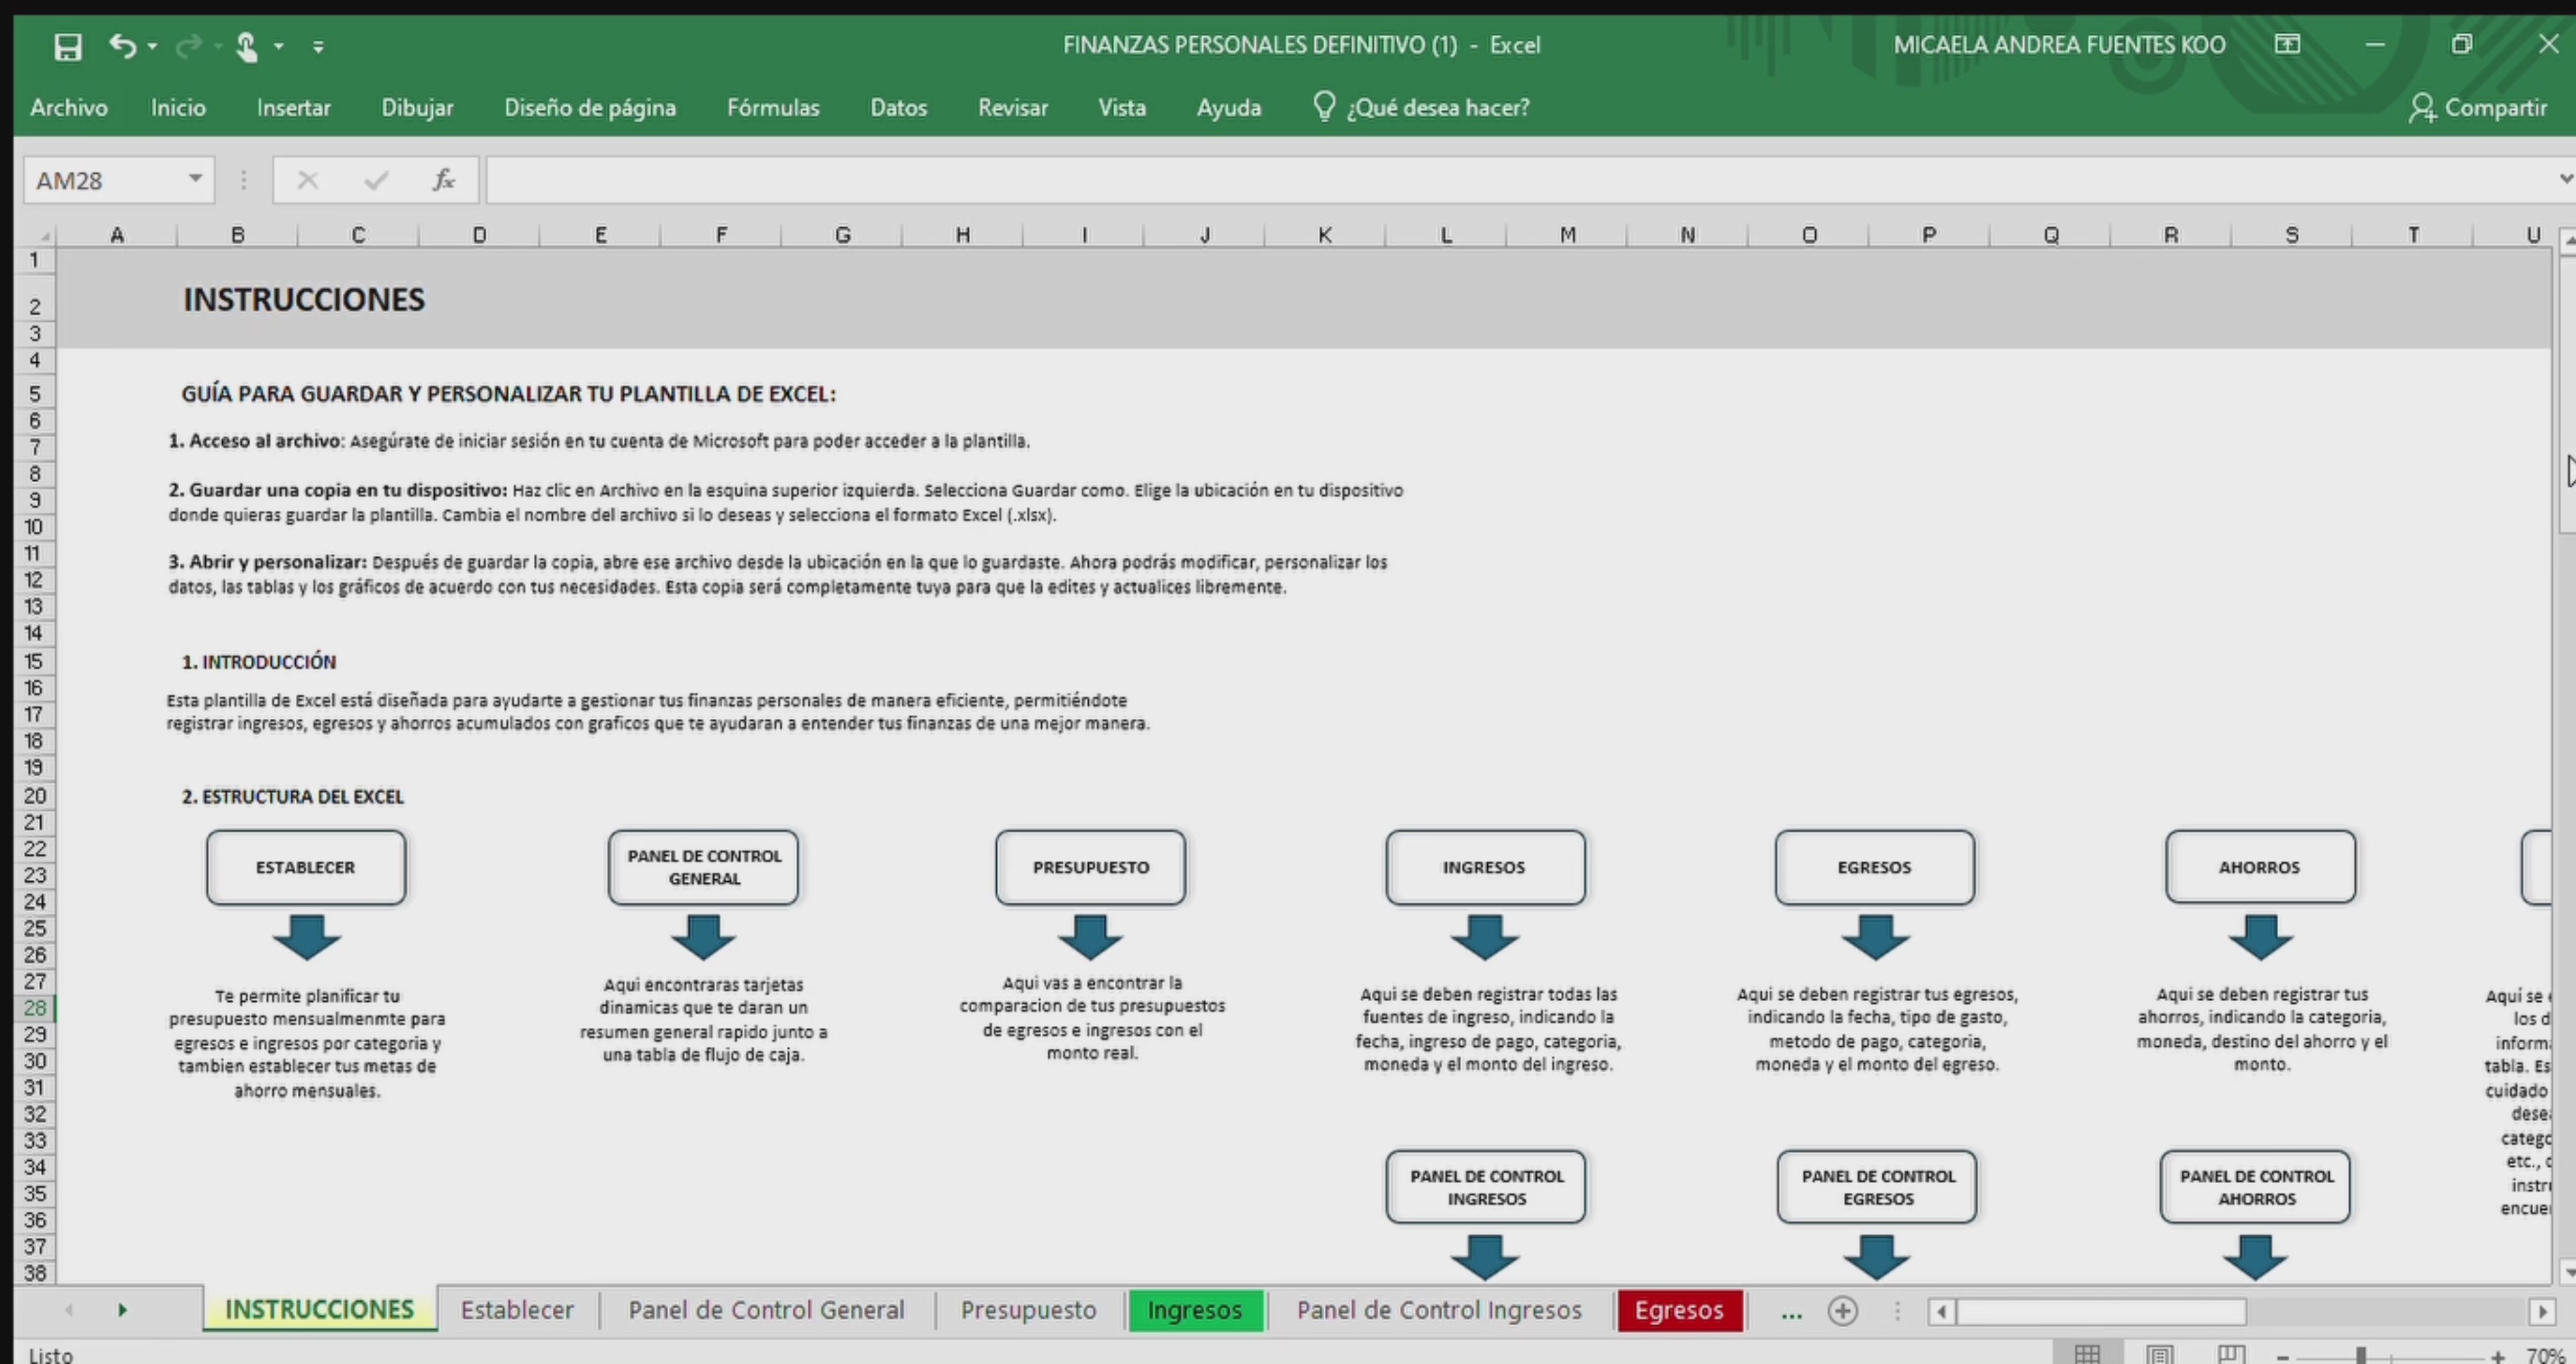This screenshot has height=1364, width=2576.
Task: Open the Fórmulas tab
Action: tap(773, 107)
